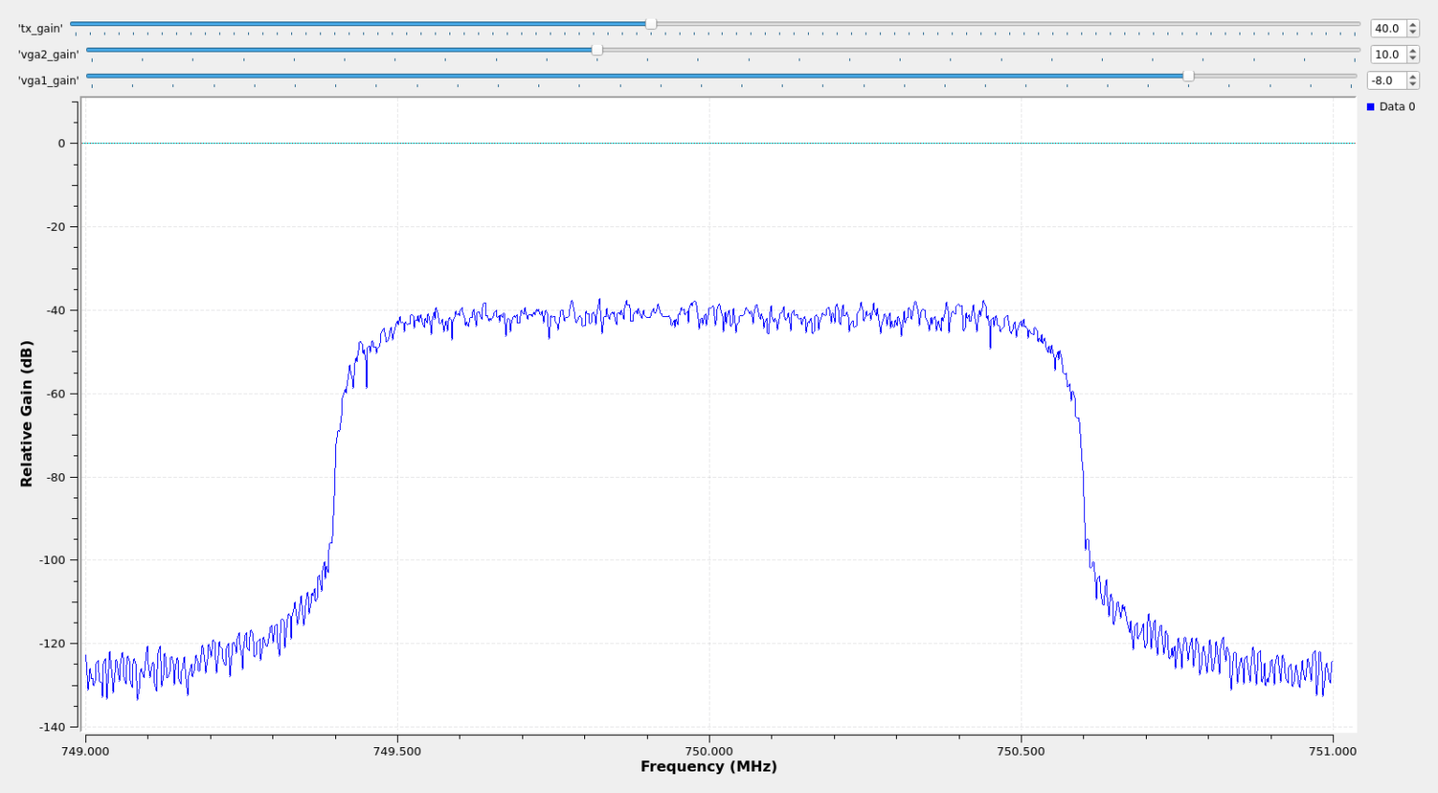Click the Relative Gain (dB) axis title
Image resolution: width=1438 pixels, height=793 pixels.
pyautogui.click(x=26, y=413)
